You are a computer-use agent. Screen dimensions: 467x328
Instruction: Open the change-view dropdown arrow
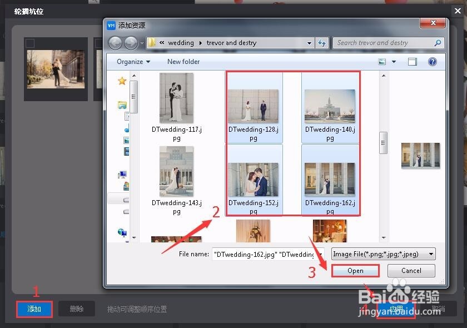pyautogui.click(x=393, y=61)
